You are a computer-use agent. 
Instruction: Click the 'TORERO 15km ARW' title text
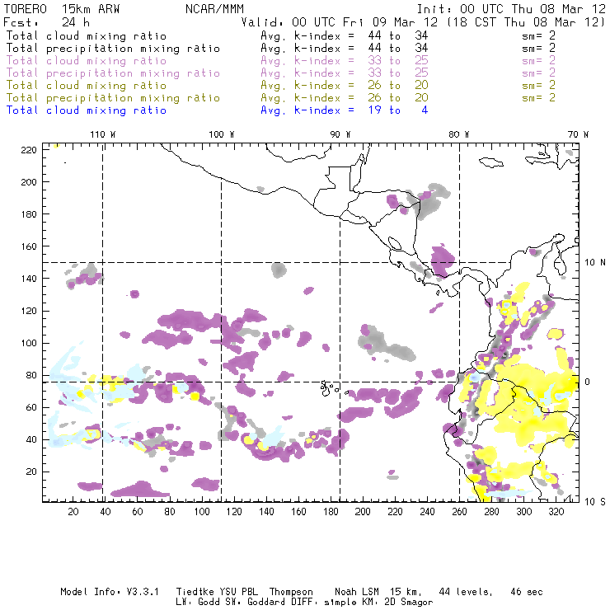click(62, 9)
